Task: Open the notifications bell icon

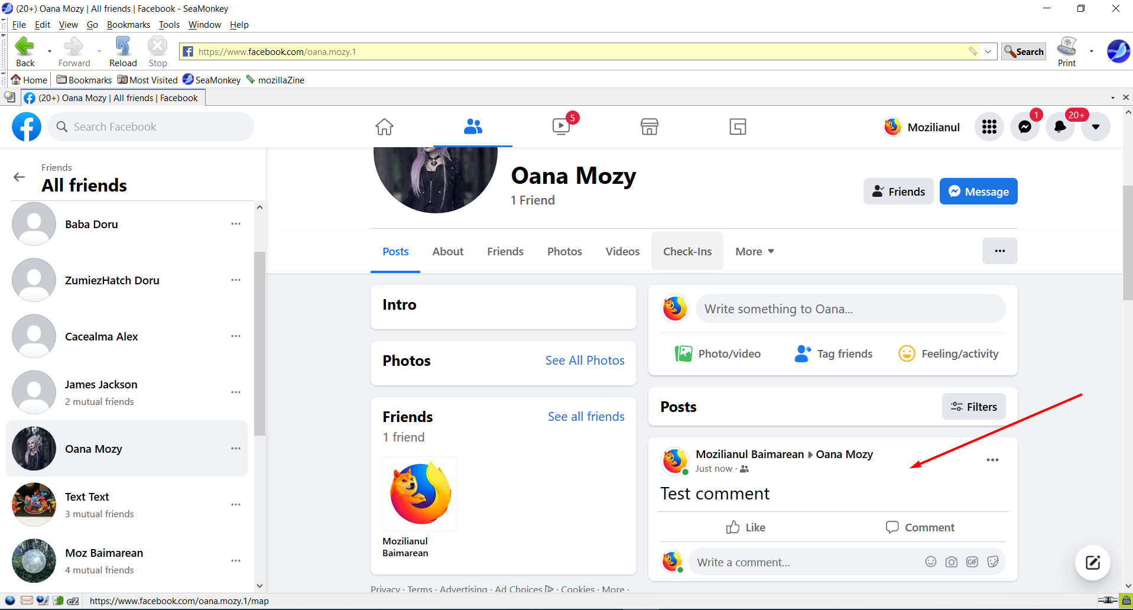Action: [x=1059, y=126]
